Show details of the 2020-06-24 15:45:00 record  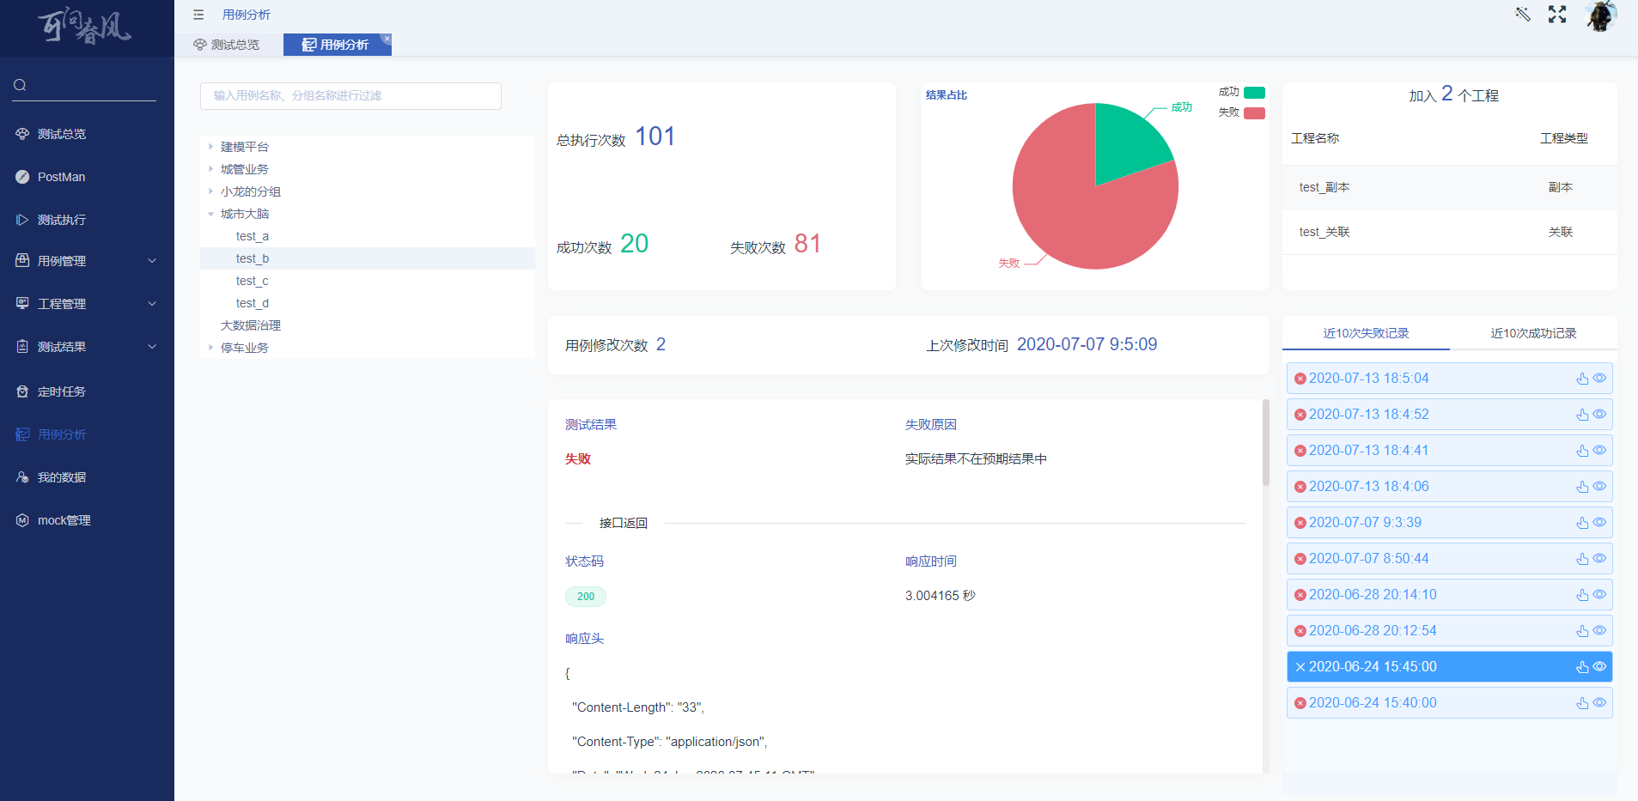pyautogui.click(x=1600, y=666)
